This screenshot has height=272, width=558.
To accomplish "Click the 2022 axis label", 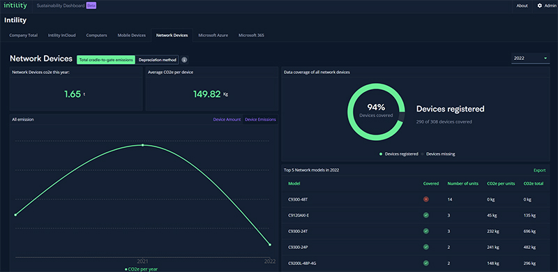I will tap(270, 262).
